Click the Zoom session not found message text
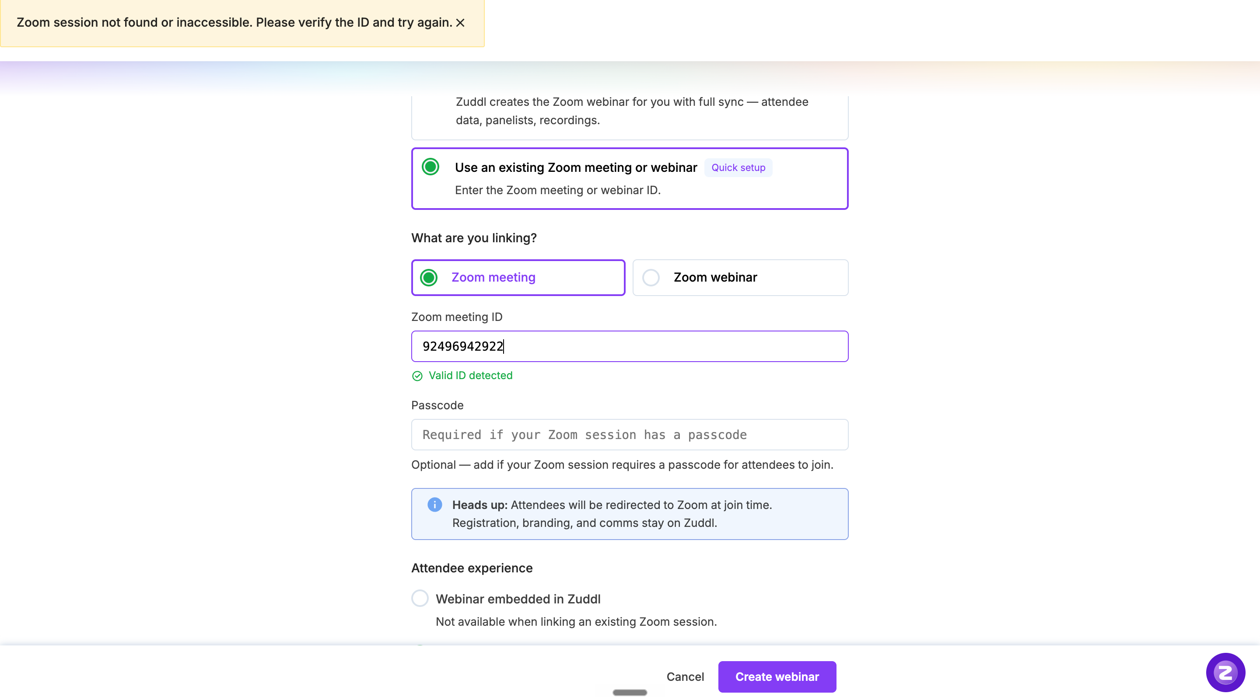The height and width of the screenshot is (697, 1260). pos(234,22)
